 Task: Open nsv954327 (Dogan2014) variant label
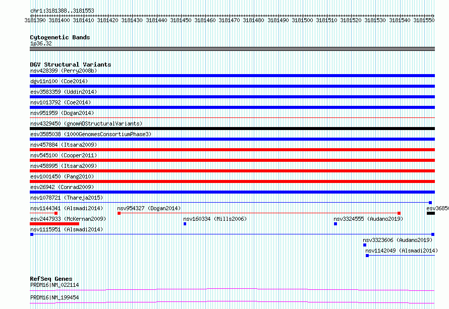click(x=149, y=208)
